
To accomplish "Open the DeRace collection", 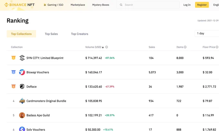I will [32, 87].
